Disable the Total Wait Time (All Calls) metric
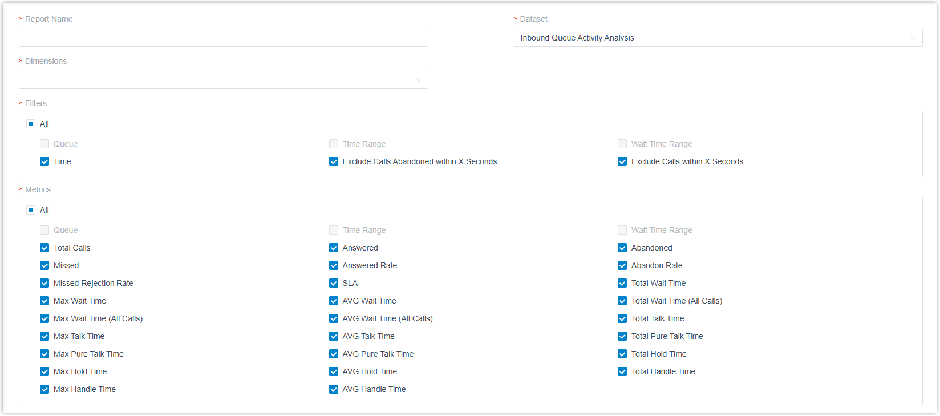 coord(622,301)
